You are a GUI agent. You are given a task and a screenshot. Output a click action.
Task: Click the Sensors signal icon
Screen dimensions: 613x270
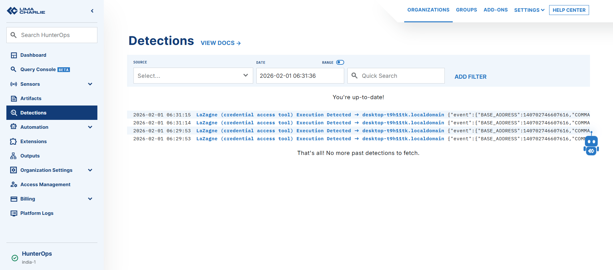click(14, 84)
